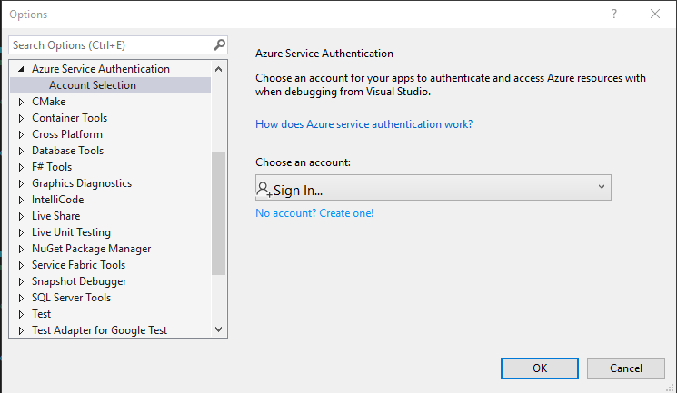Select the Live Share category
Screen dimensions: 677x393
(x=56, y=216)
